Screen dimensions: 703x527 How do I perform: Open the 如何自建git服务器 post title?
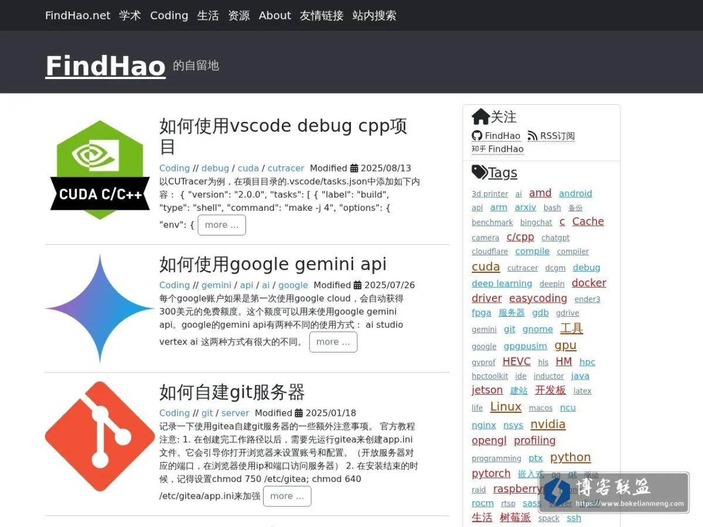point(232,392)
